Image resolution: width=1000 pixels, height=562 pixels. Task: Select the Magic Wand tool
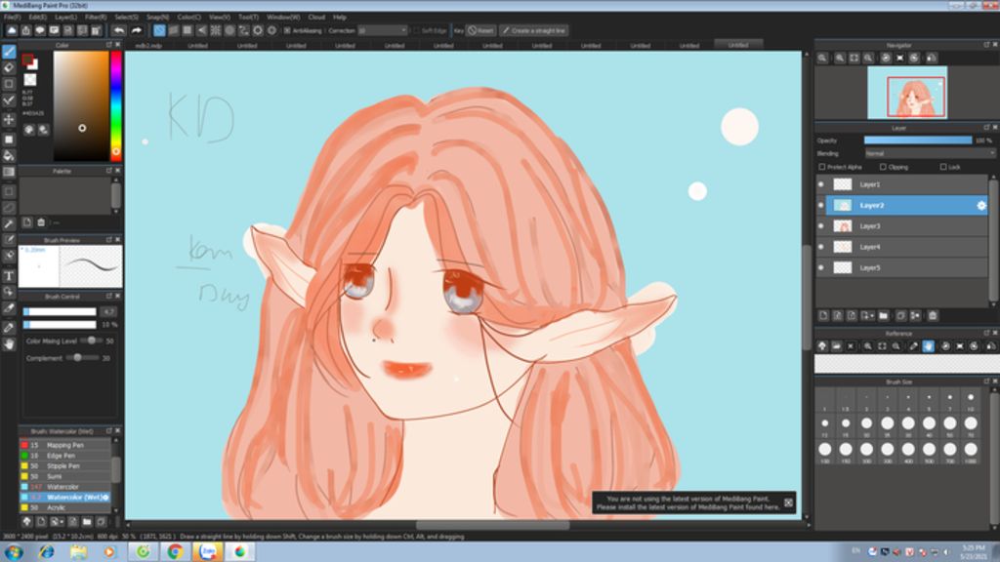9,224
